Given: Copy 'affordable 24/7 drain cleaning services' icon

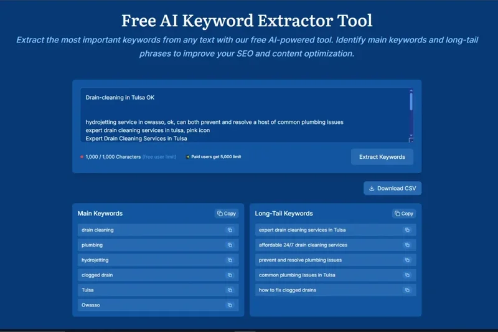Looking at the screenshot, I should (x=407, y=245).
